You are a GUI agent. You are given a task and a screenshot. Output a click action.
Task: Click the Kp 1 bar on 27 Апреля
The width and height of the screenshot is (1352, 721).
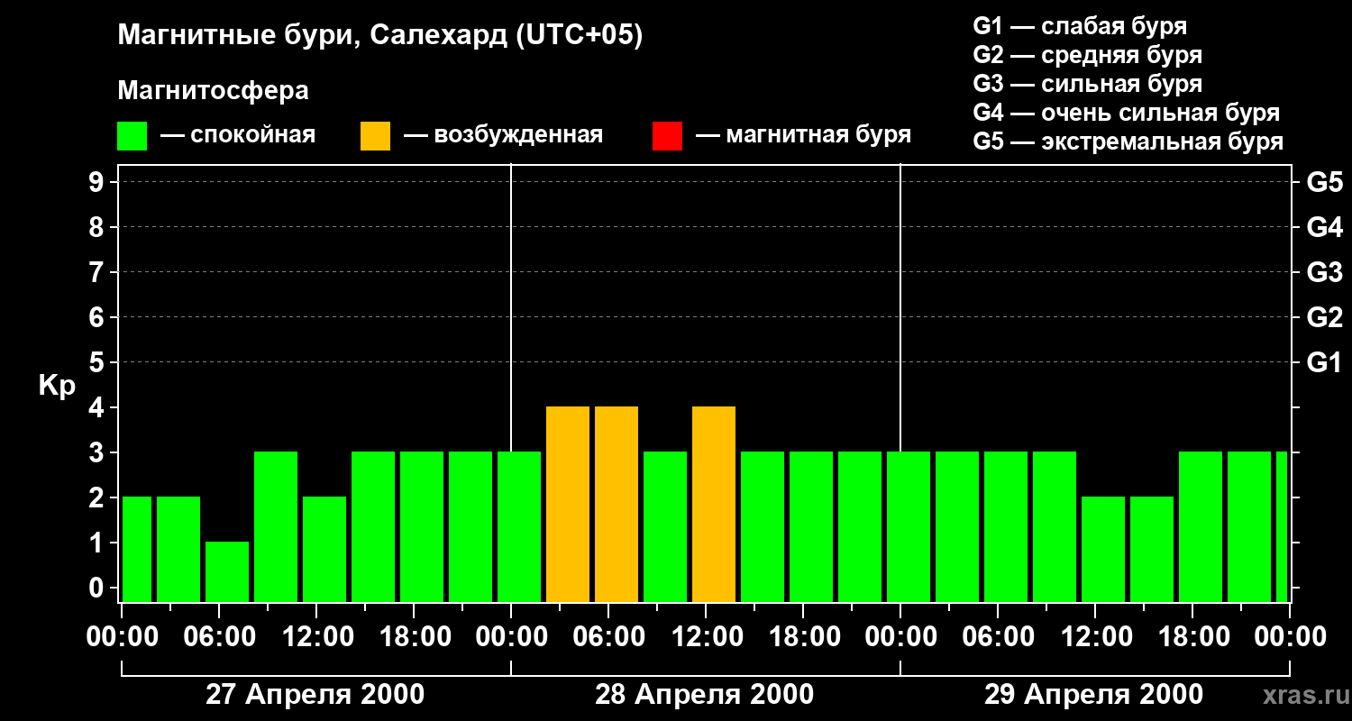227,571
